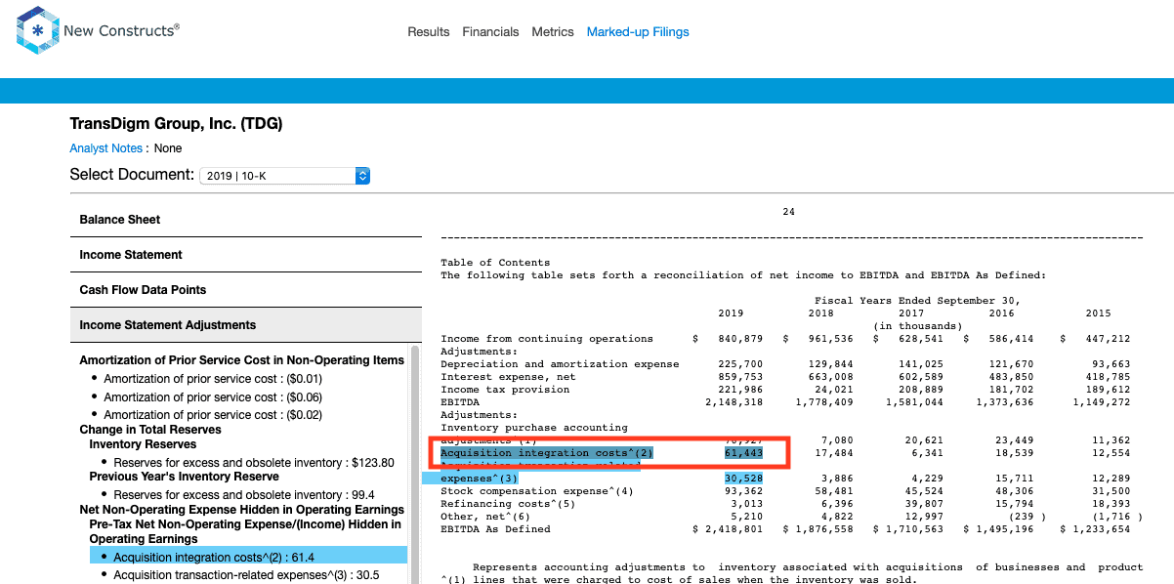
Task: Open the Financials page
Action: [490, 32]
